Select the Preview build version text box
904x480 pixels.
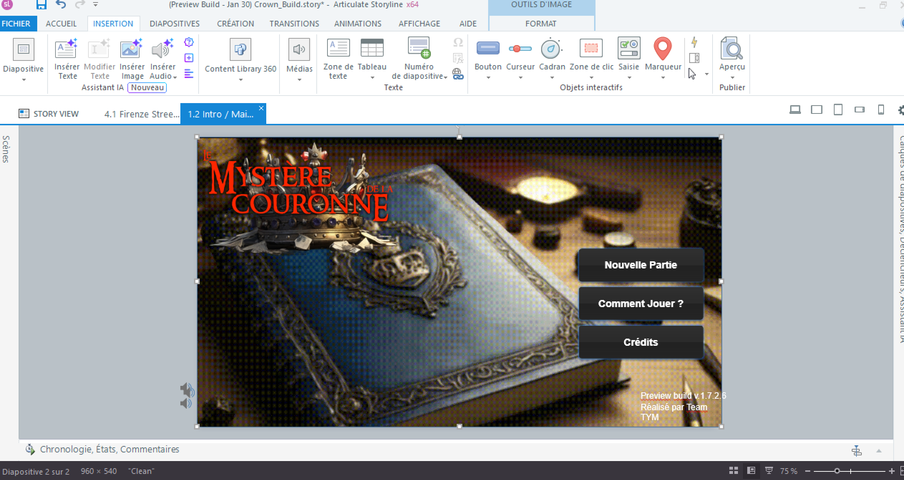pyautogui.click(x=683, y=407)
